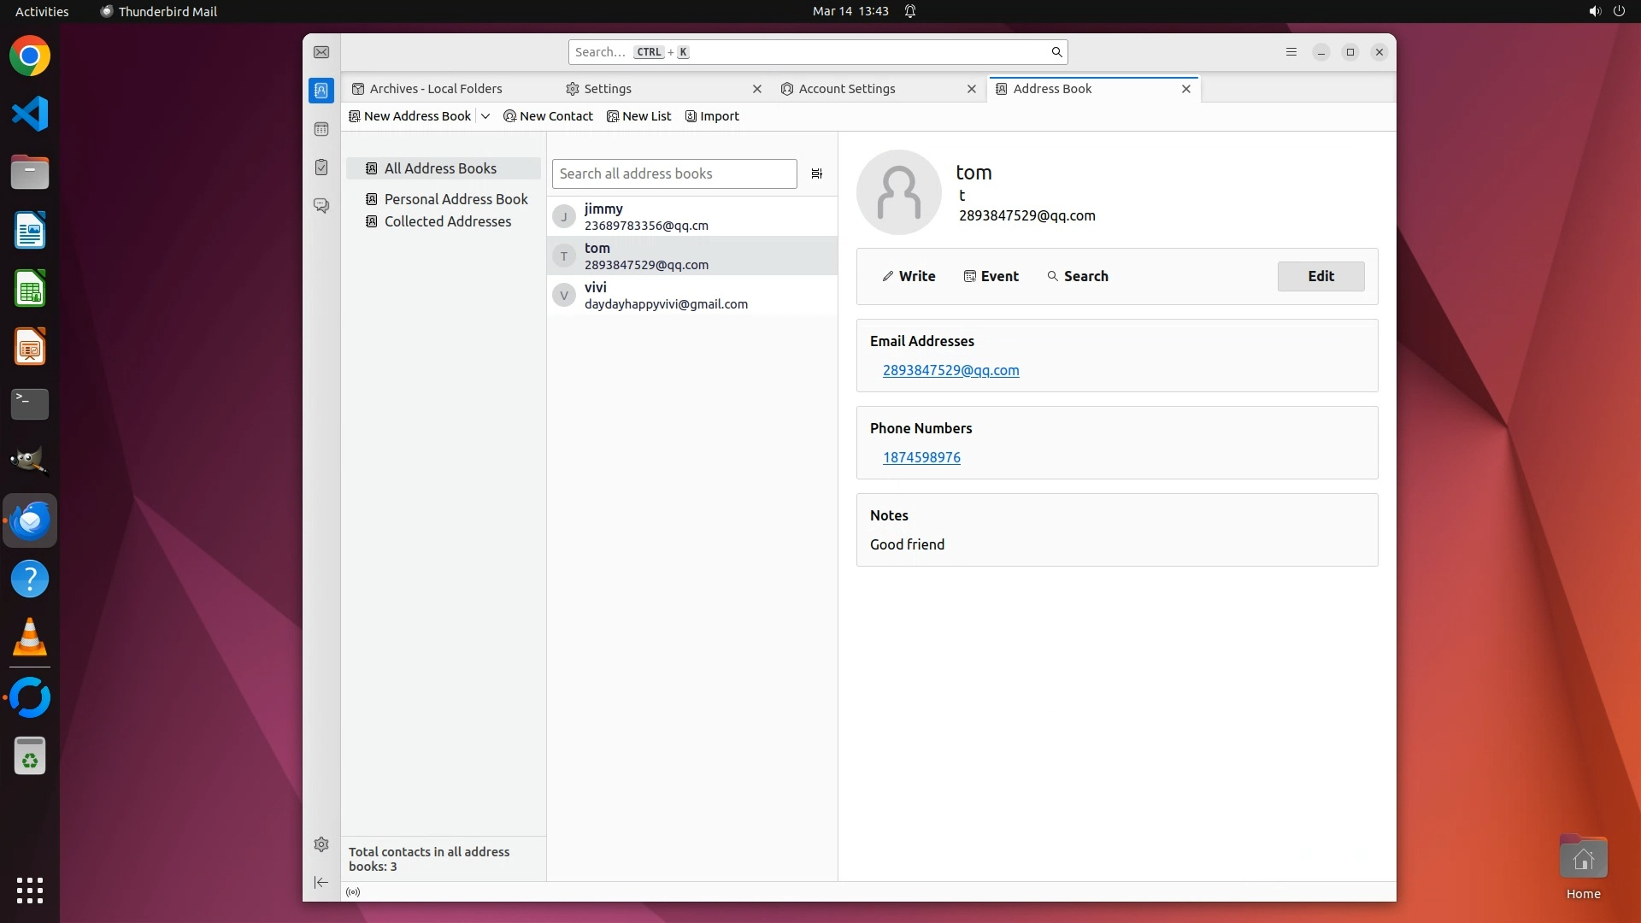This screenshot has height=923, width=1641.
Task: Click the sidebar Settings gear icon
Action: click(x=321, y=844)
